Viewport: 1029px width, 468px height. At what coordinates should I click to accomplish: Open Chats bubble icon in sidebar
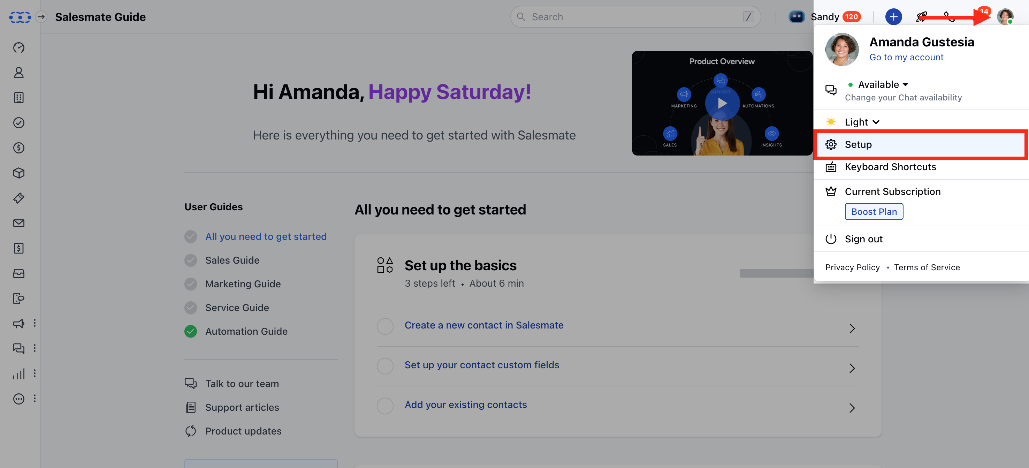click(x=19, y=348)
